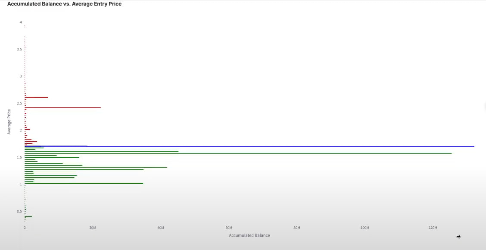
Task: Click the 120M x-axis tick label
Action: point(433,228)
